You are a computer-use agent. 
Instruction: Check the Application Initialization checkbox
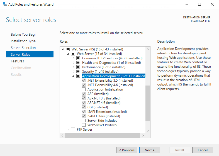pos(84,89)
